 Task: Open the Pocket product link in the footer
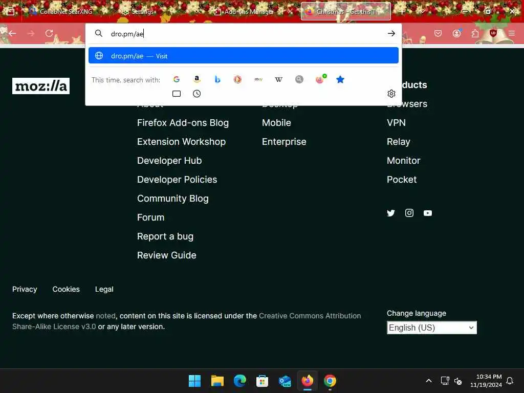click(402, 180)
